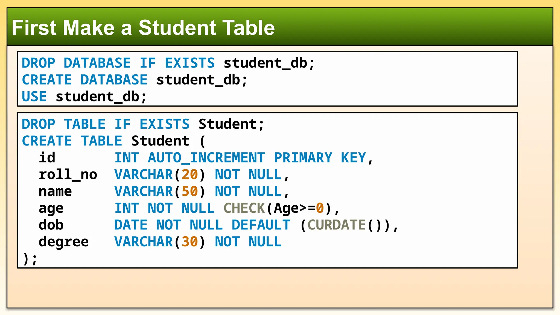Click the name column definition
This screenshot has width=560, height=315.
[x=164, y=191]
